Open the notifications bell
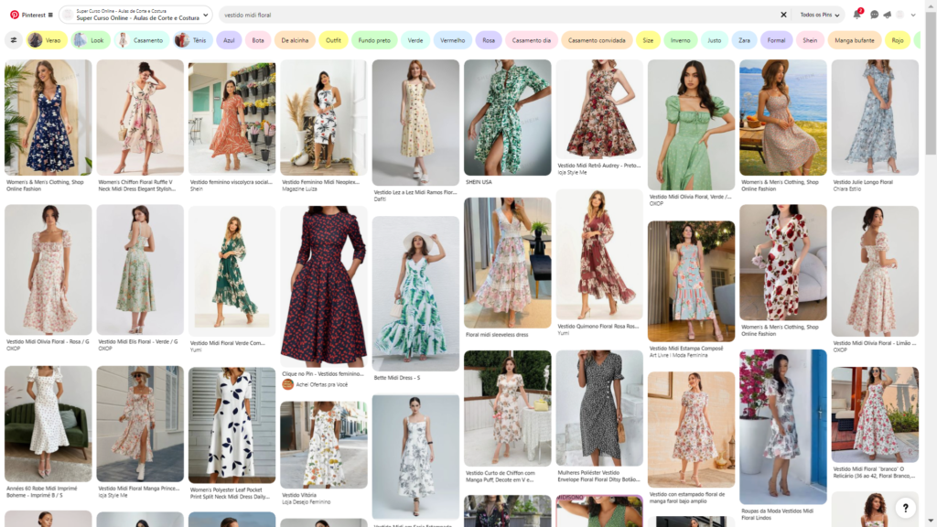937x527 pixels. [857, 15]
